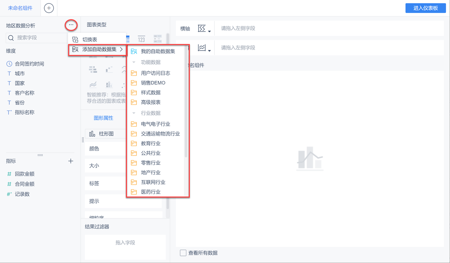The width and height of the screenshot is (450, 263).
Task: Click the folder icon beside 用户访问日志
Action: 134,73
